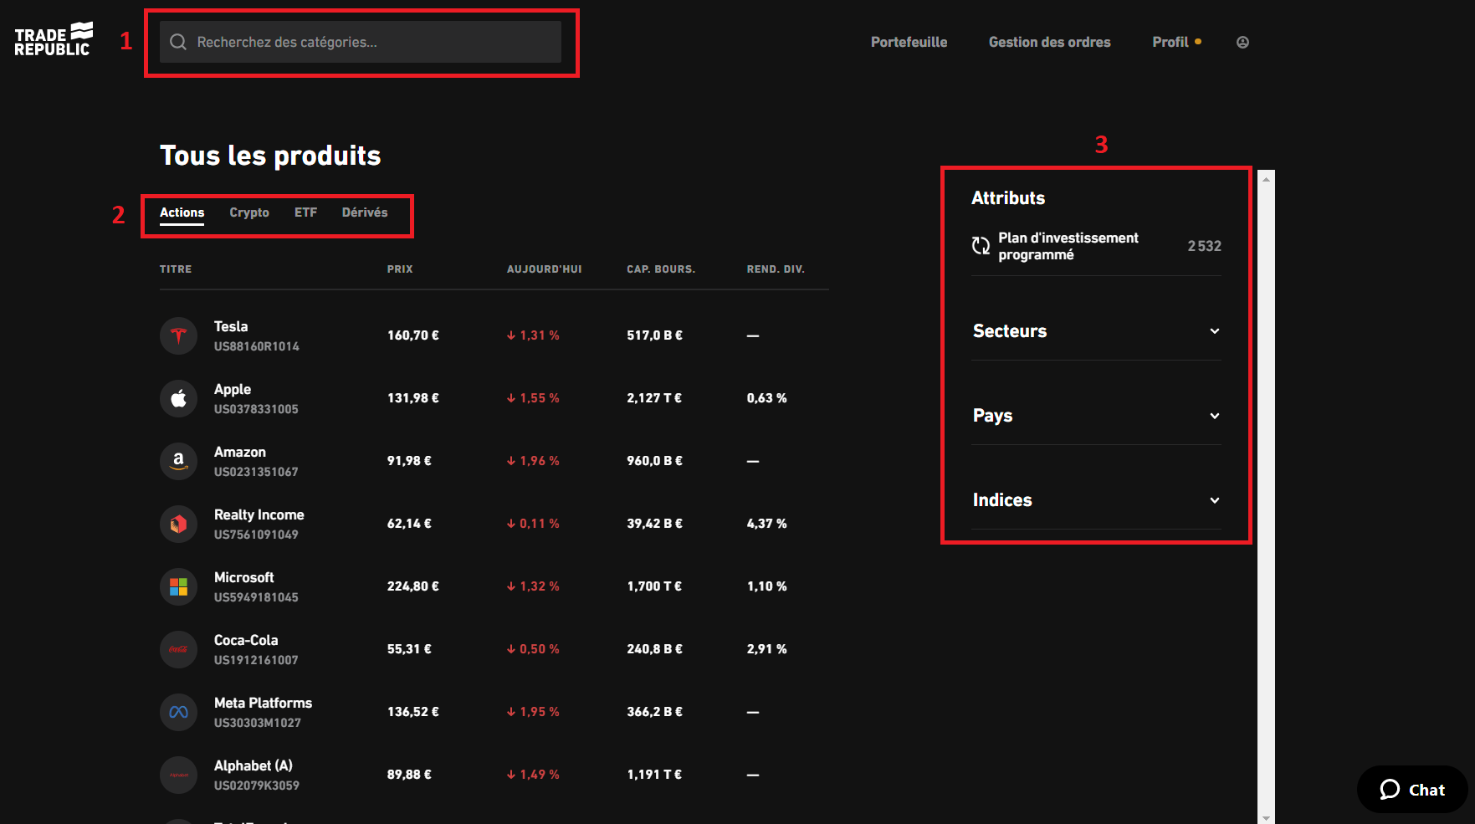Image resolution: width=1475 pixels, height=824 pixels.
Task: Click Microsoft daily change 1,32 %
Action: click(533, 586)
